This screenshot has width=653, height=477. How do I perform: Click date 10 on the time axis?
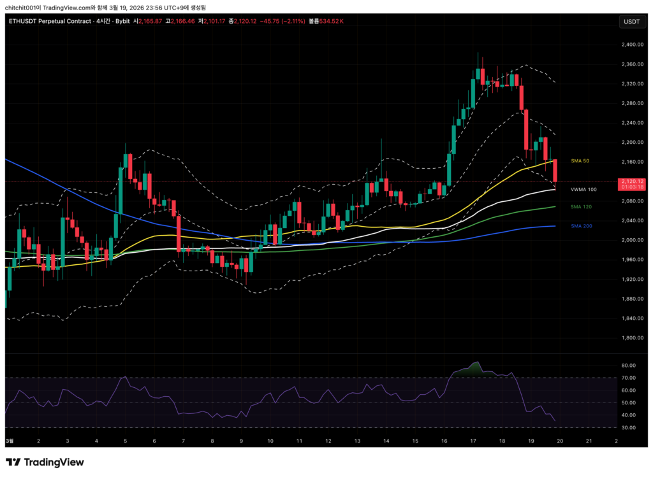(x=270, y=441)
